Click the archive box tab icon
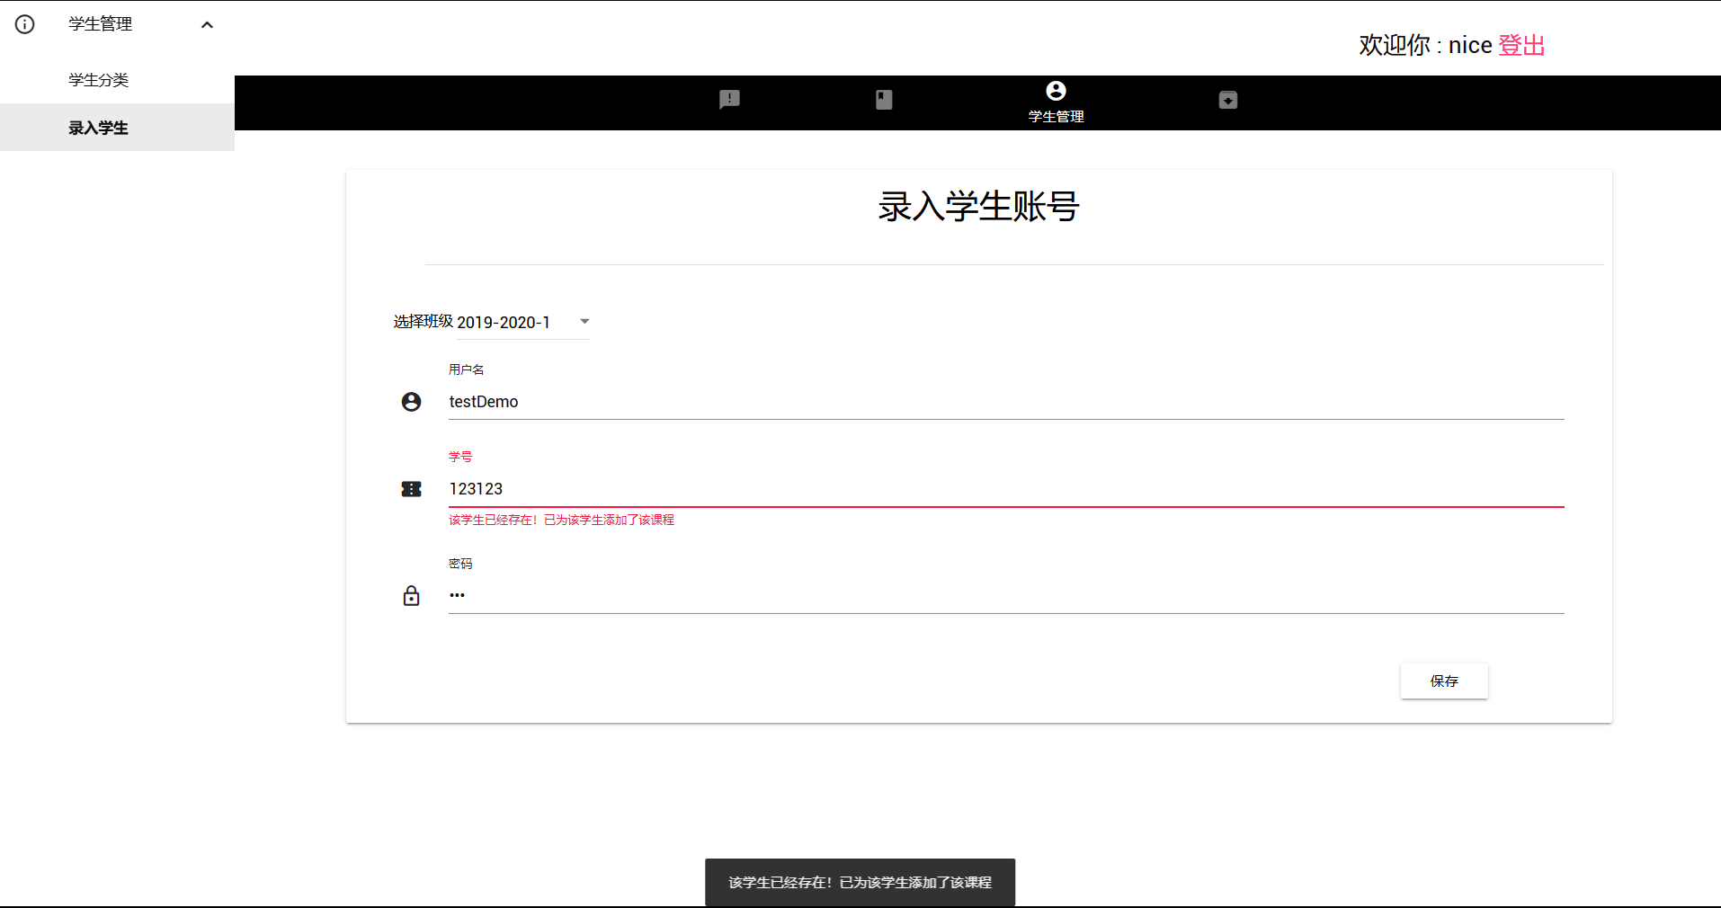The image size is (1721, 908). [1228, 100]
